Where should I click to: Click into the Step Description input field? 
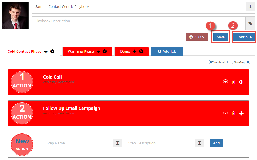160,143
